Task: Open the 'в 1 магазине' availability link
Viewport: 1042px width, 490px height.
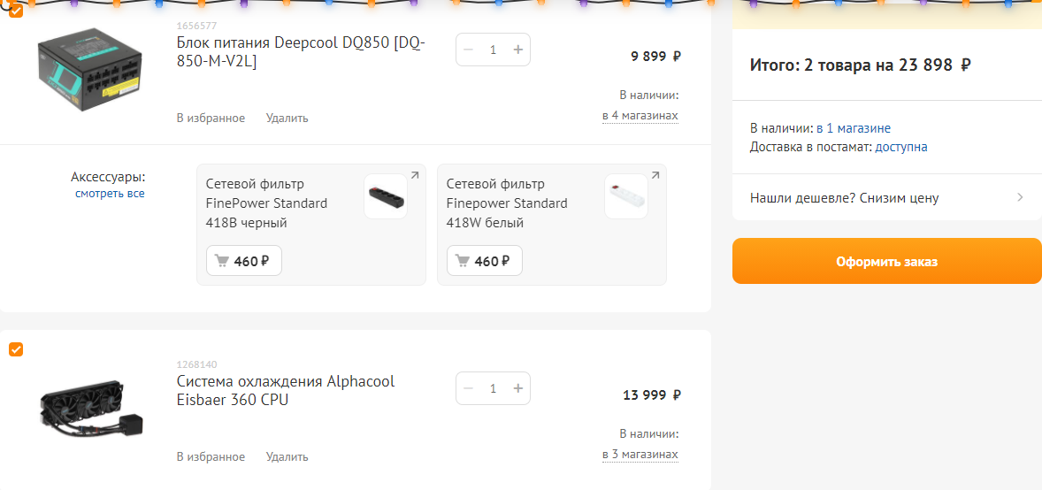Action: click(x=853, y=128)
